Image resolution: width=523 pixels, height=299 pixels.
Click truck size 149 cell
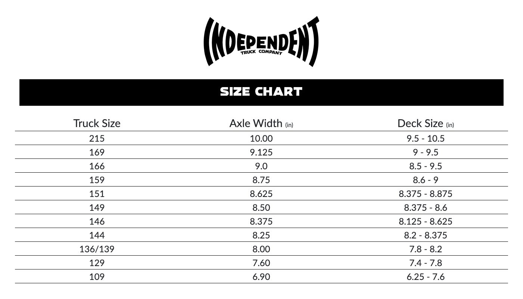click(x=97, y=207)
